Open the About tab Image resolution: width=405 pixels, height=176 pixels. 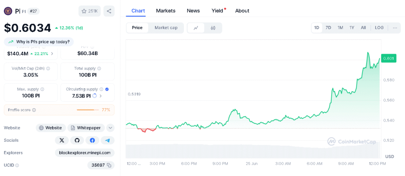tap(242, 11)
